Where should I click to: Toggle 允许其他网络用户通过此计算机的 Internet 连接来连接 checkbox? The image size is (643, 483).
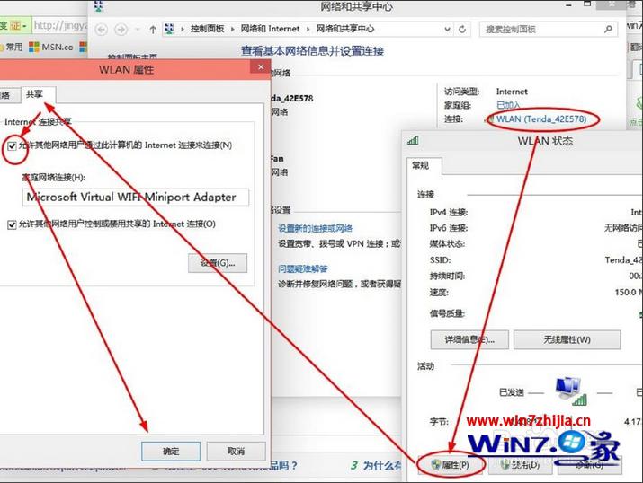(12, 145)
